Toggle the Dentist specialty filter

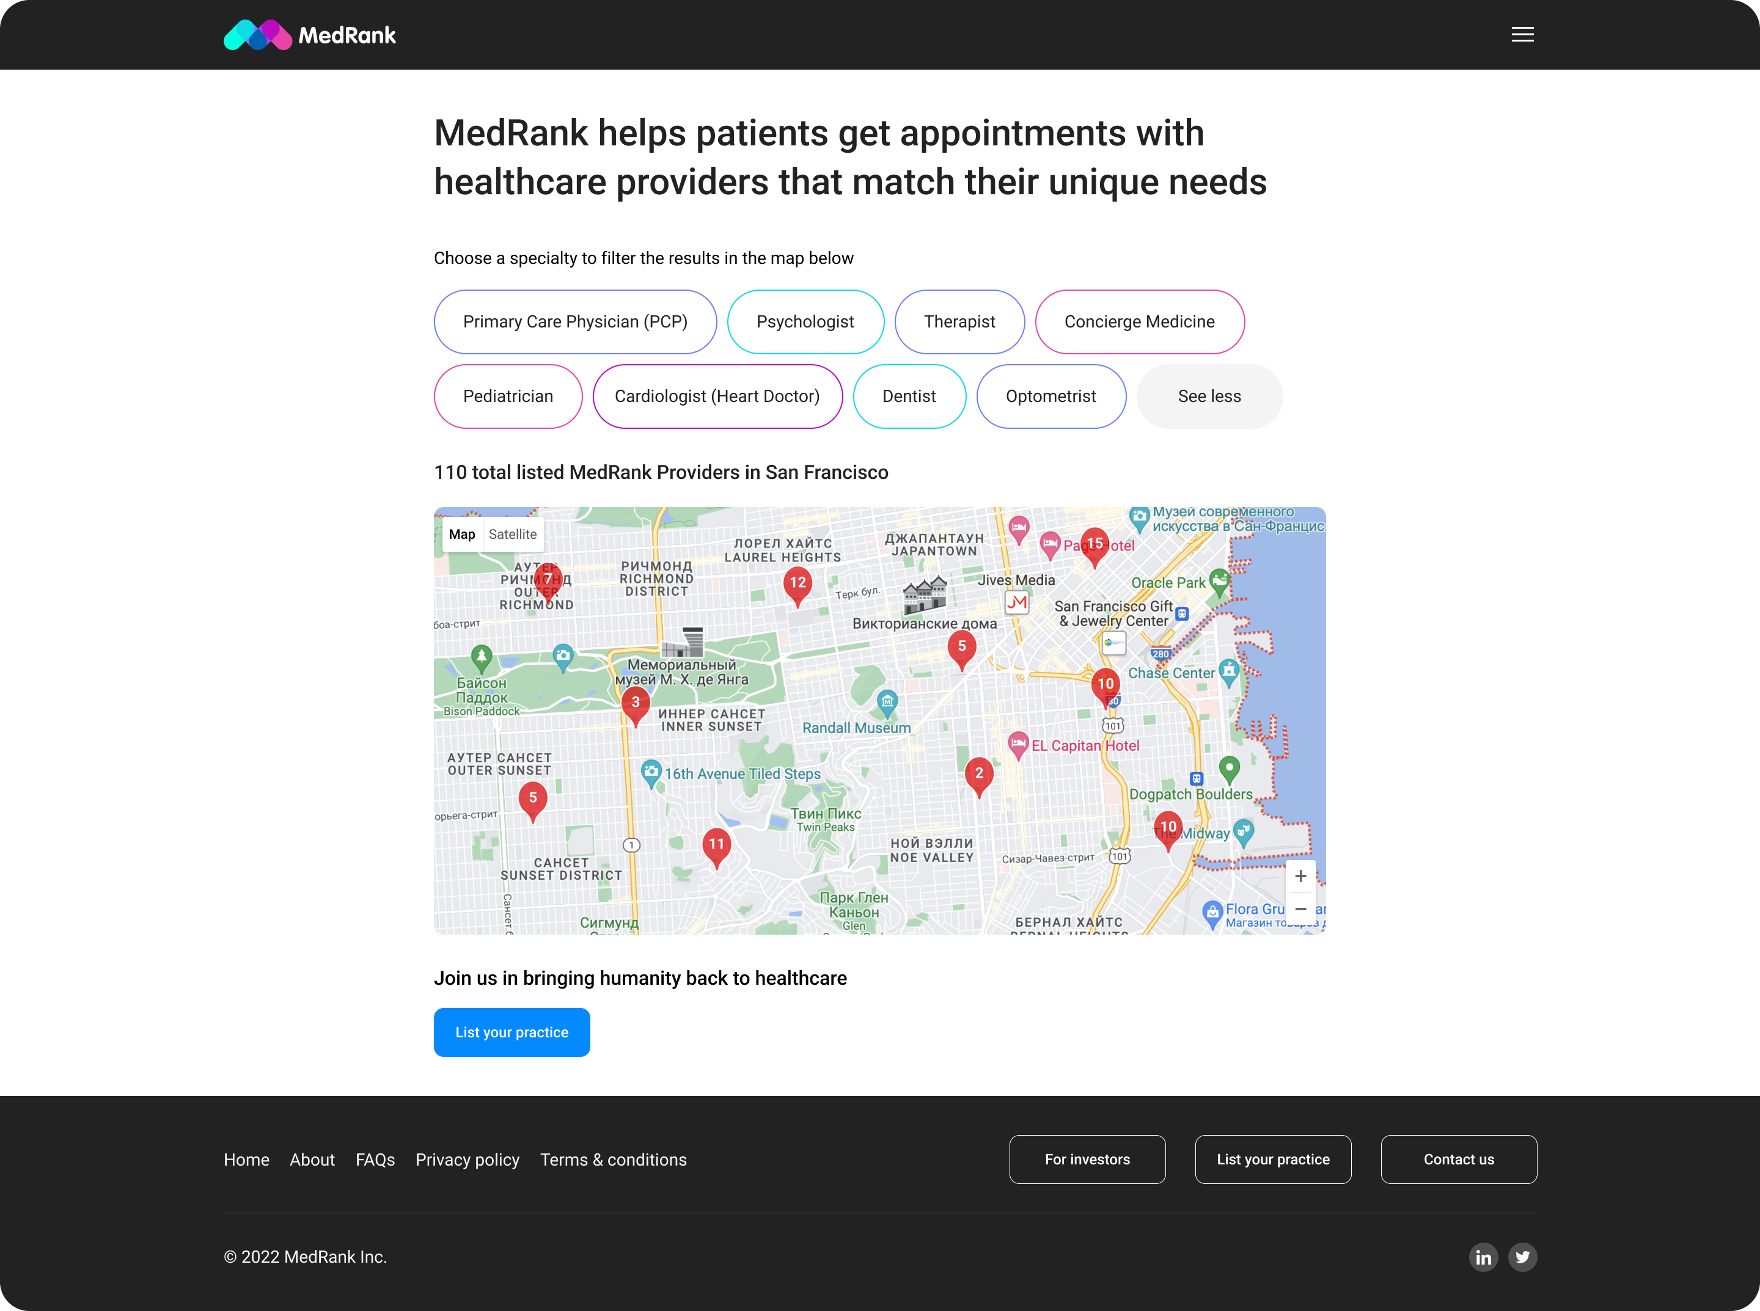coord(909,396)
